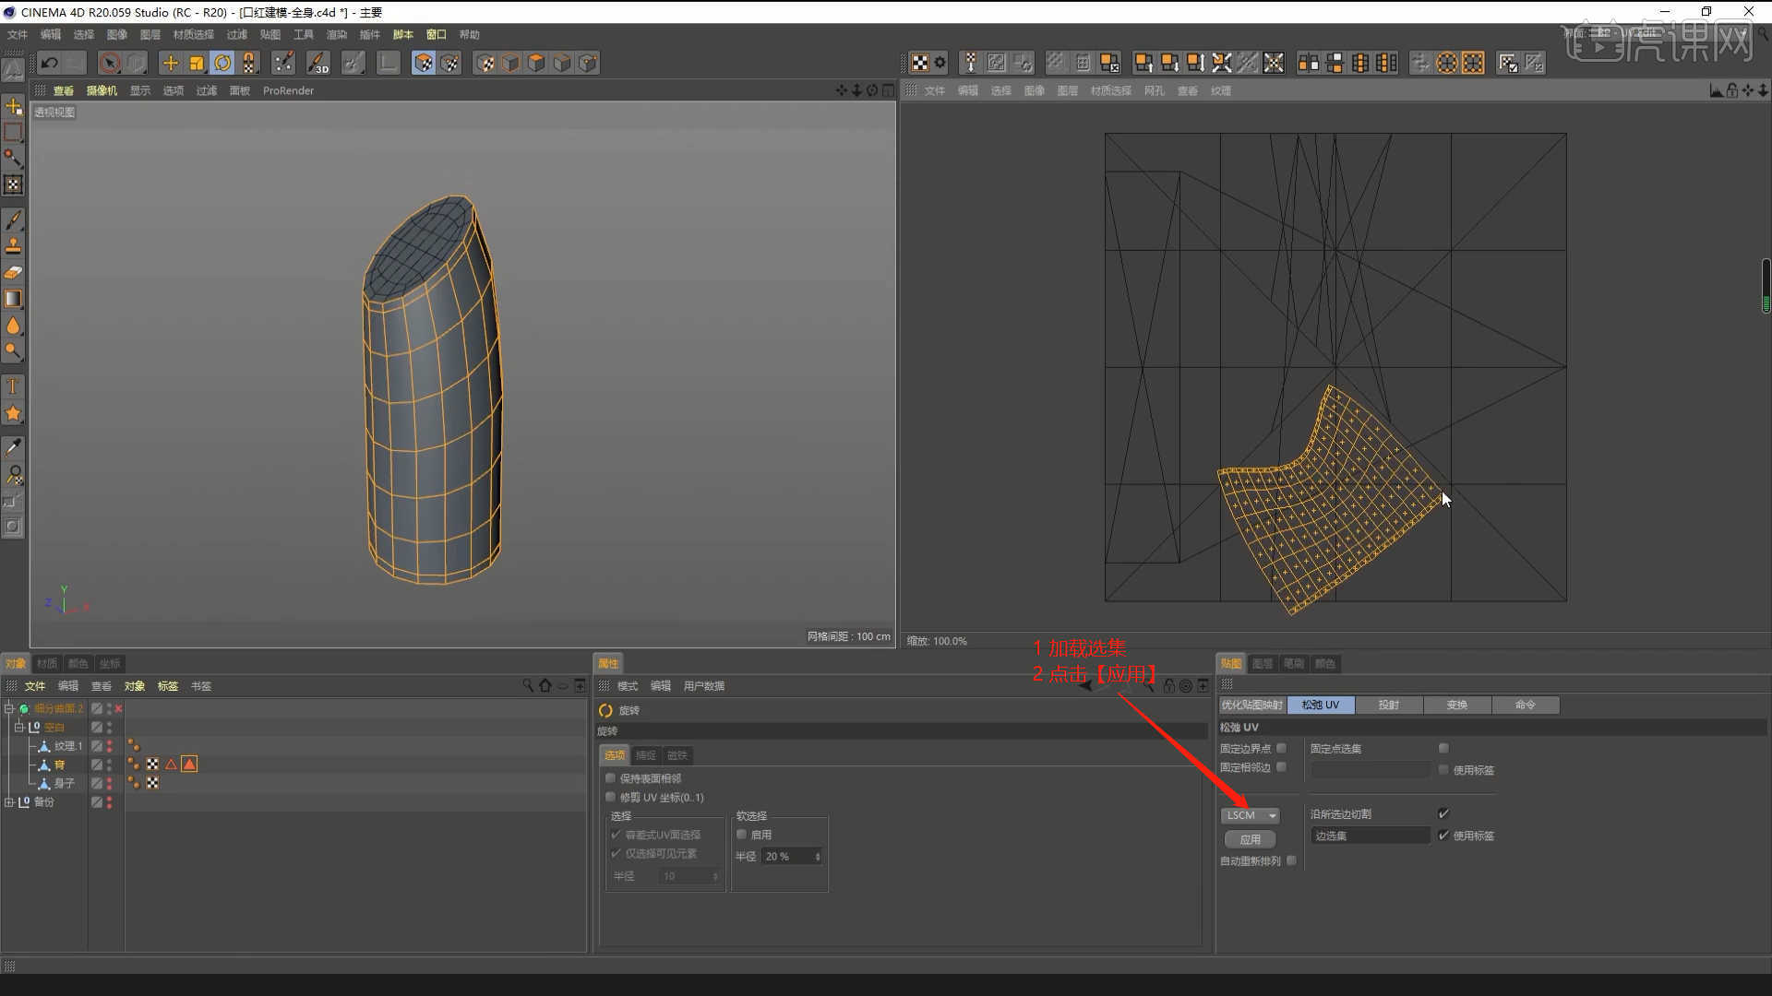The width and height of the screenshot is (1772, 996).
Task: Select the Live Selection tool icon
Action: pos(110,63)
